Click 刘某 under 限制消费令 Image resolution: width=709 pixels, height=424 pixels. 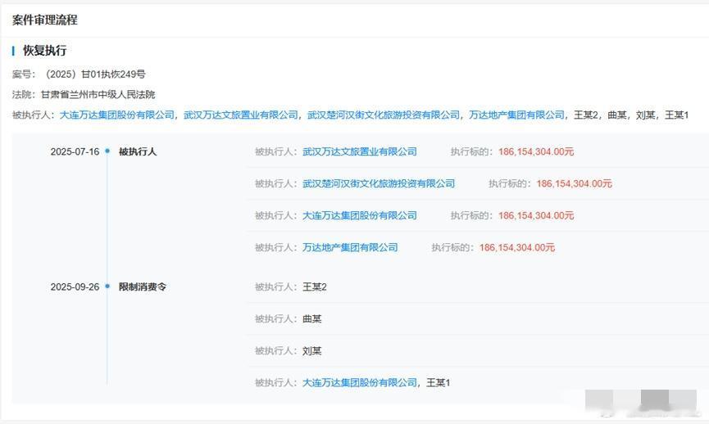point(311,351)
